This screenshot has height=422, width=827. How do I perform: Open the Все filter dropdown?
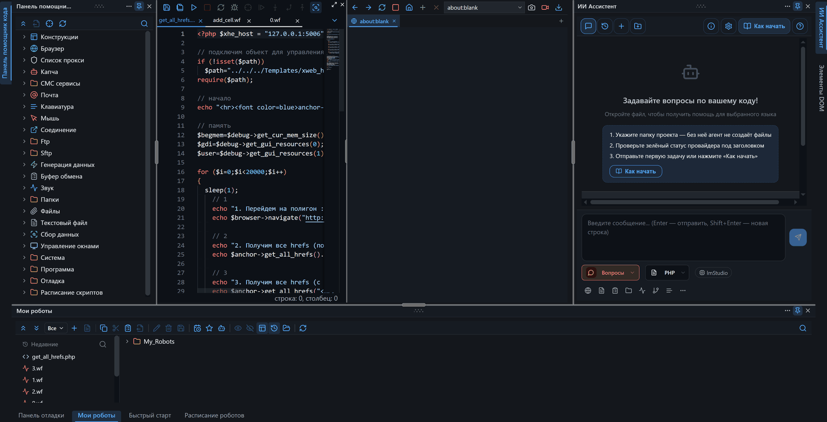tap(55, 328)
